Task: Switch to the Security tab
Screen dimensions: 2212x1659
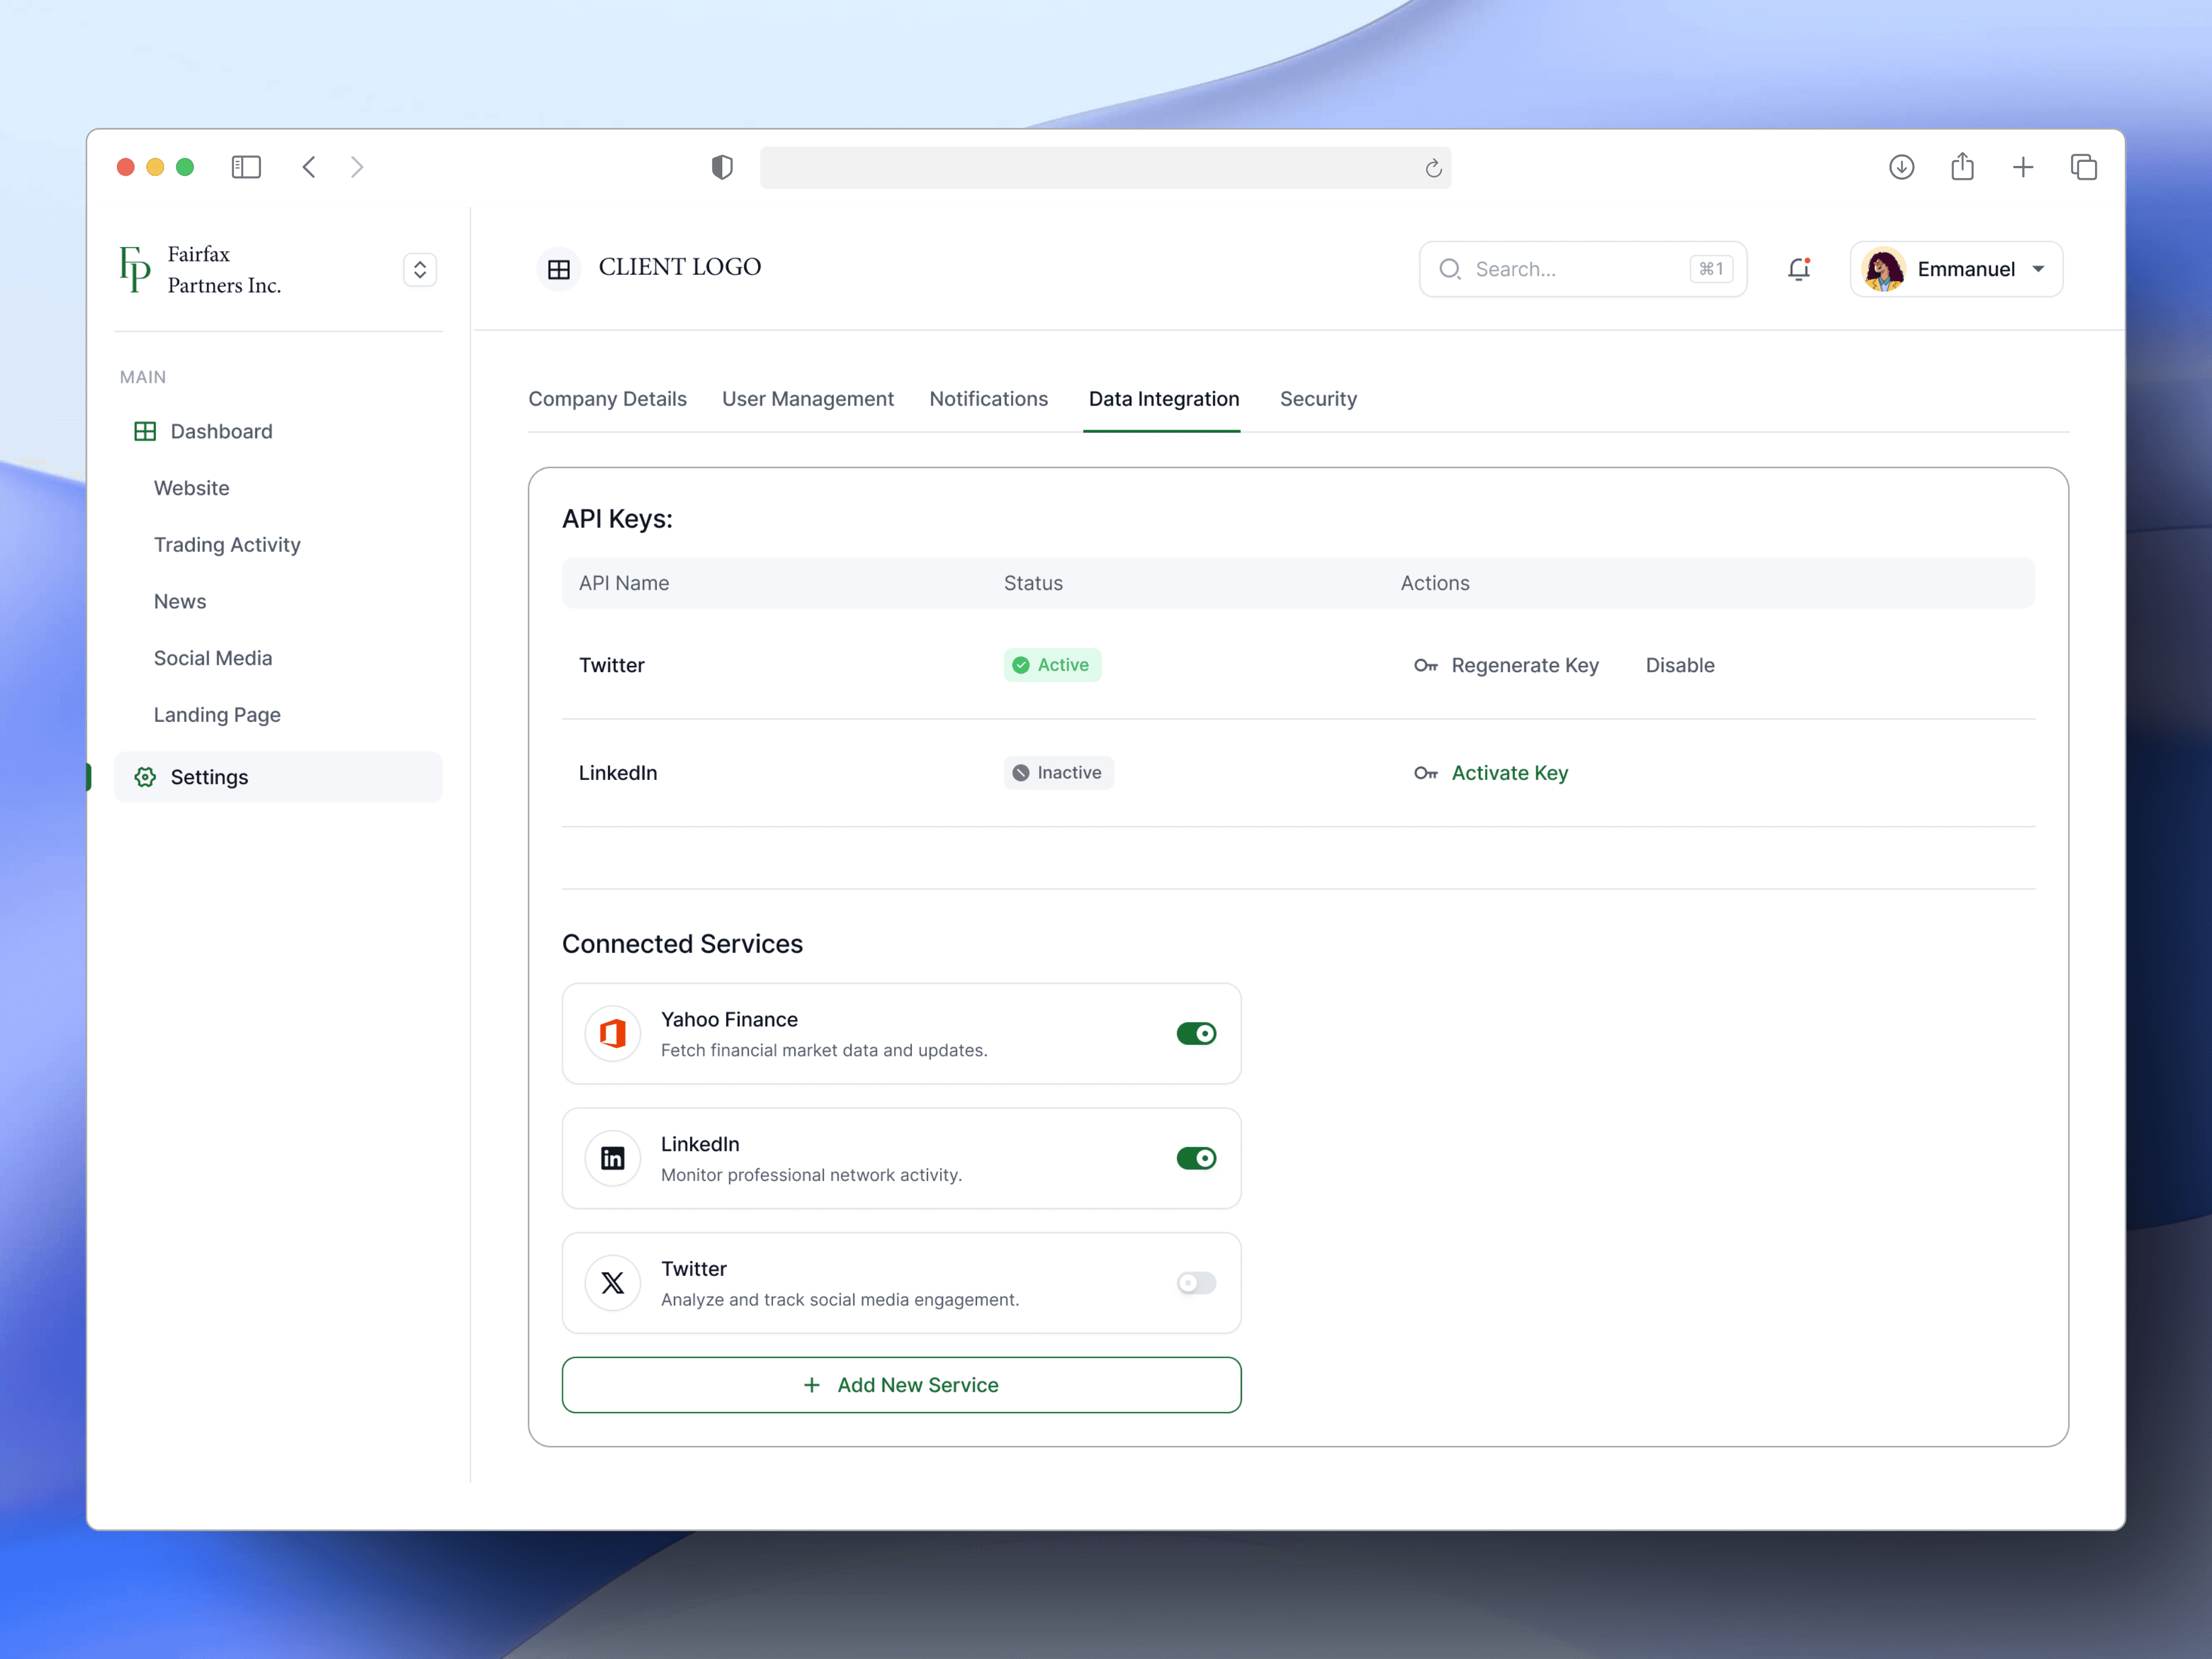Action: click(1318, 399)
